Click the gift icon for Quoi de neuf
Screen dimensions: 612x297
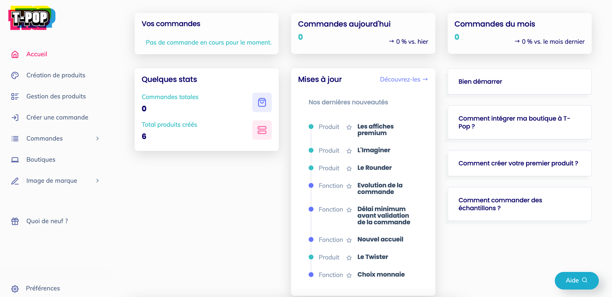15,221
